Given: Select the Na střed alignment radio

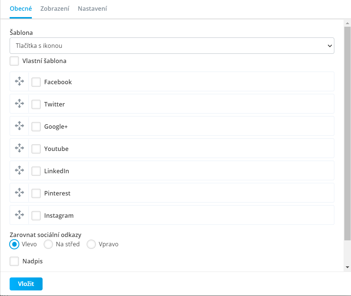Looking at the screenshot, I should click(49, 244).
